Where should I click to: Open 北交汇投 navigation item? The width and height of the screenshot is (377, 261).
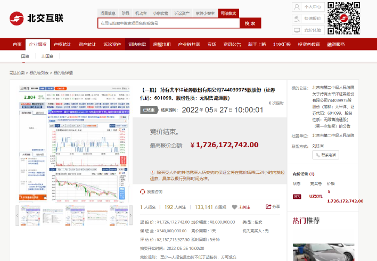282,45
